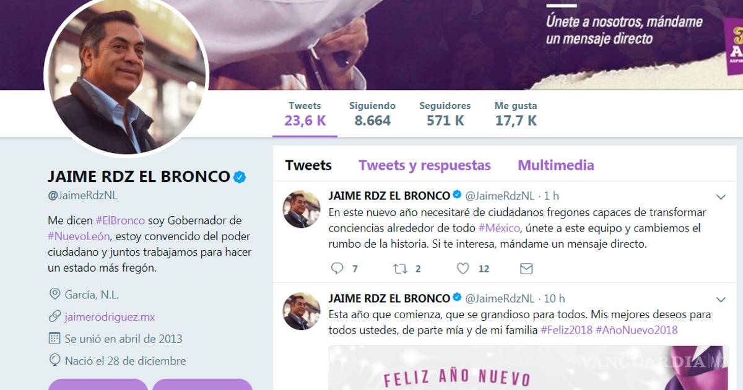Select the Tweets 23,6 K stat
The width and height of the screenshot is (743, 390).
pos(305,114)
